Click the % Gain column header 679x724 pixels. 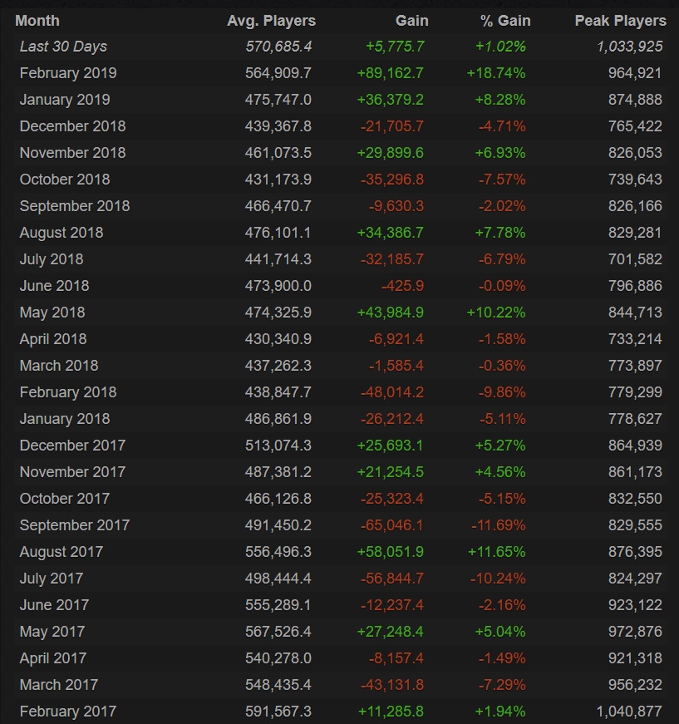(x=505, y=20)
